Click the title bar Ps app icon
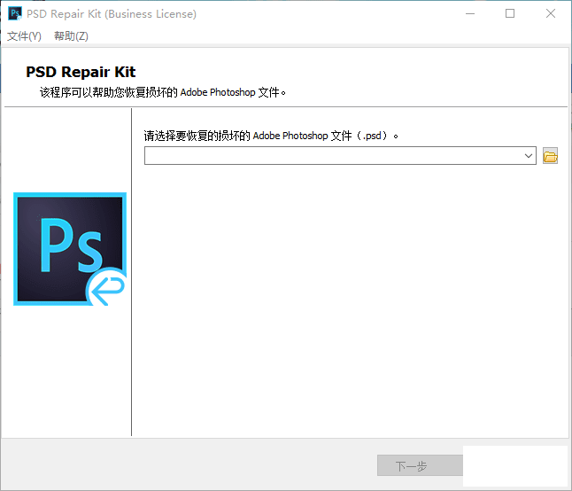572x491 pixels. [x=15, y=13]
